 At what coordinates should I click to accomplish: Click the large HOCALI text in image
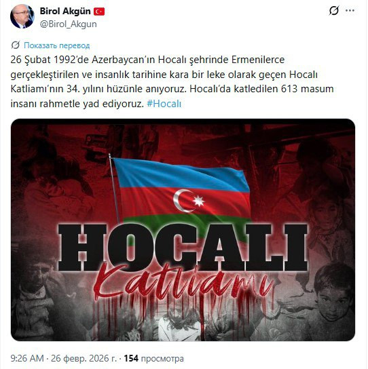point(183,247)
